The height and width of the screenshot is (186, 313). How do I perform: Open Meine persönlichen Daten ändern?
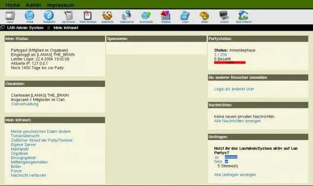[x=41, y=131]
